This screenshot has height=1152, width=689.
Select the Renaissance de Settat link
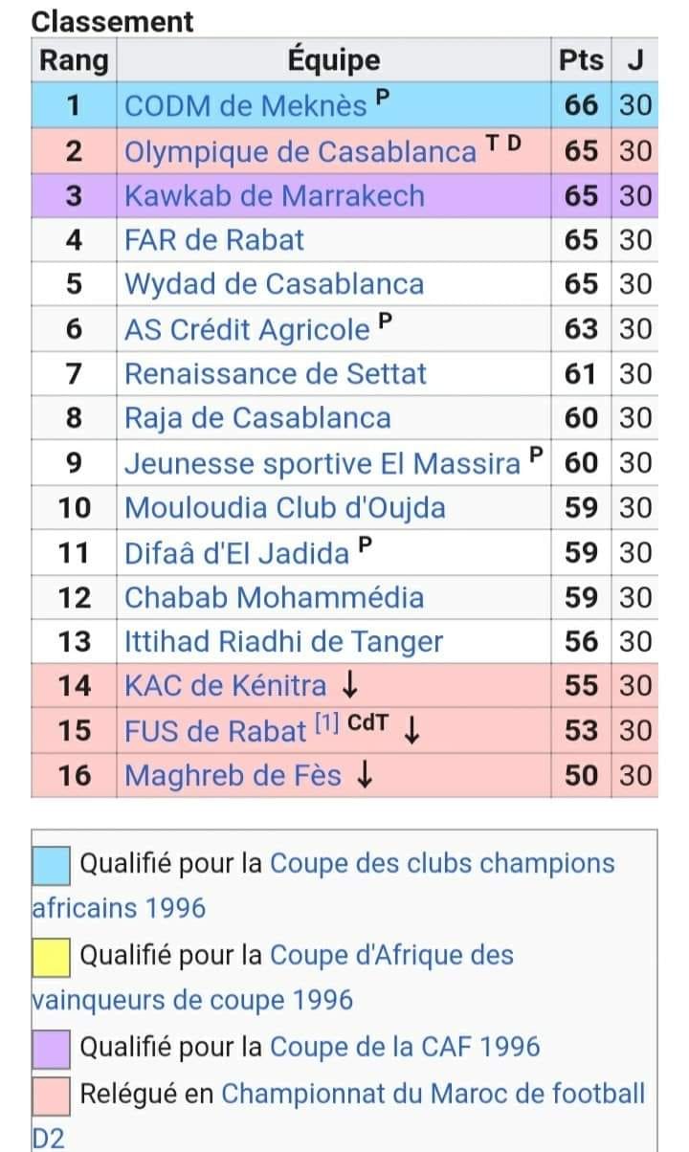pyautogui.click(x=276, y=373)
